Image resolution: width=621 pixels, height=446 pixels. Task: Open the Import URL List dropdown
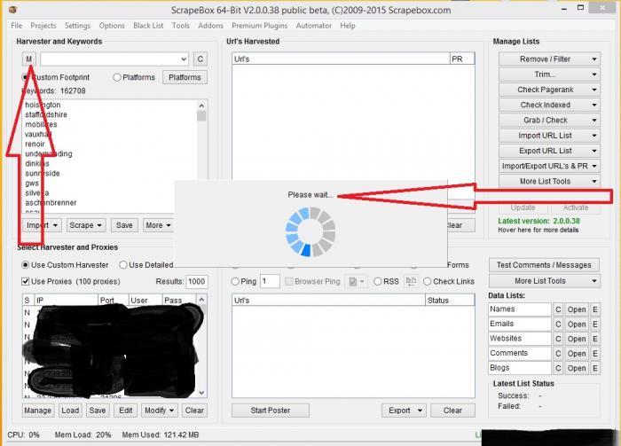click(x=549, y=136)
